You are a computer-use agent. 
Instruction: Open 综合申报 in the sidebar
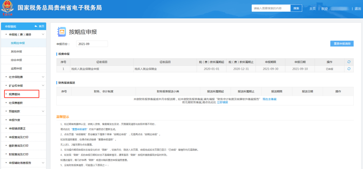[x=16, y=60]
